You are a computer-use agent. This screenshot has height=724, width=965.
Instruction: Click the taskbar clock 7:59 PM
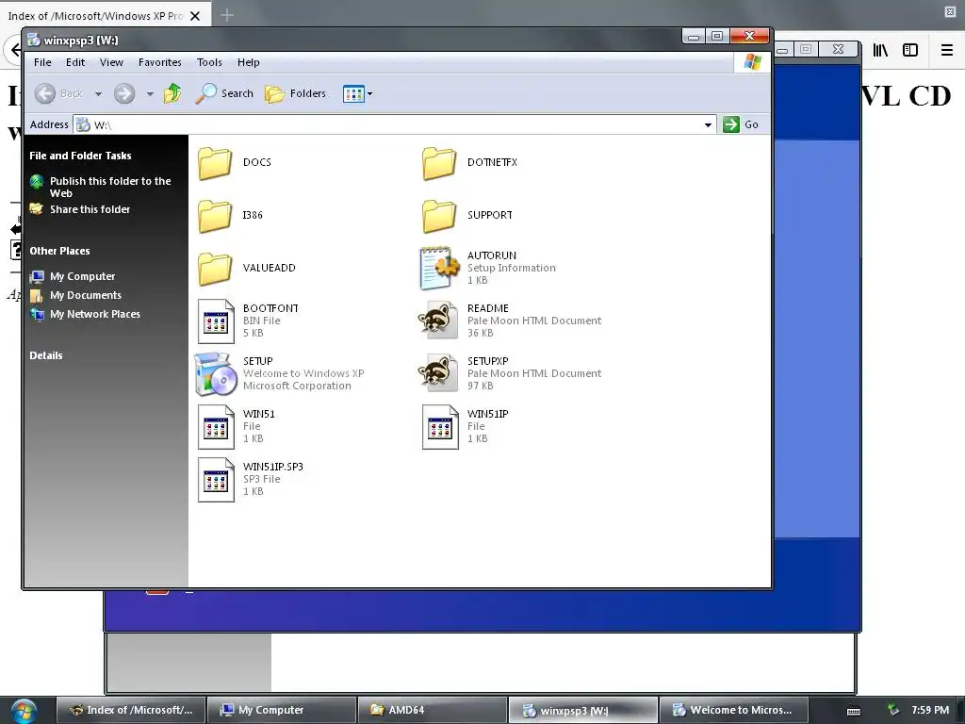[930, 710]
